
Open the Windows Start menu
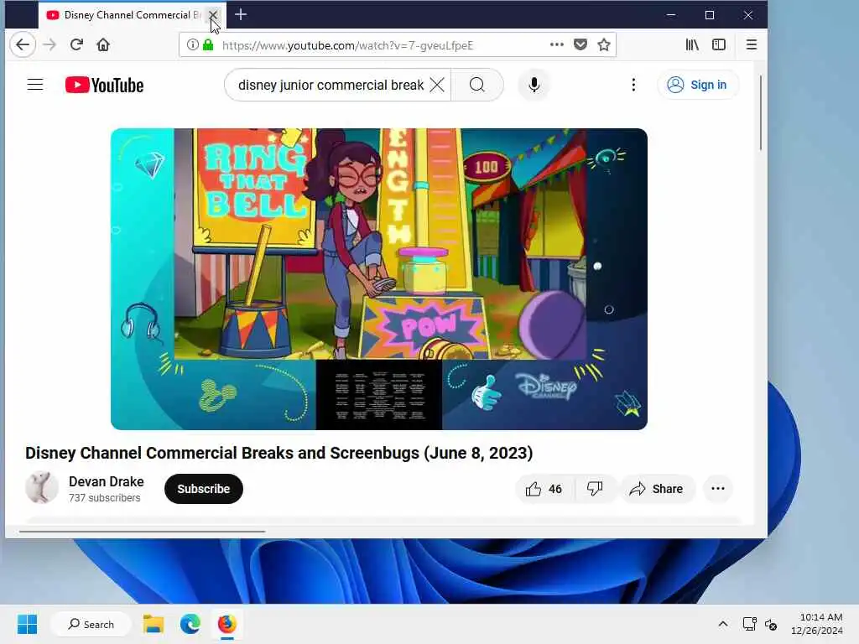(x=28, y=624)
